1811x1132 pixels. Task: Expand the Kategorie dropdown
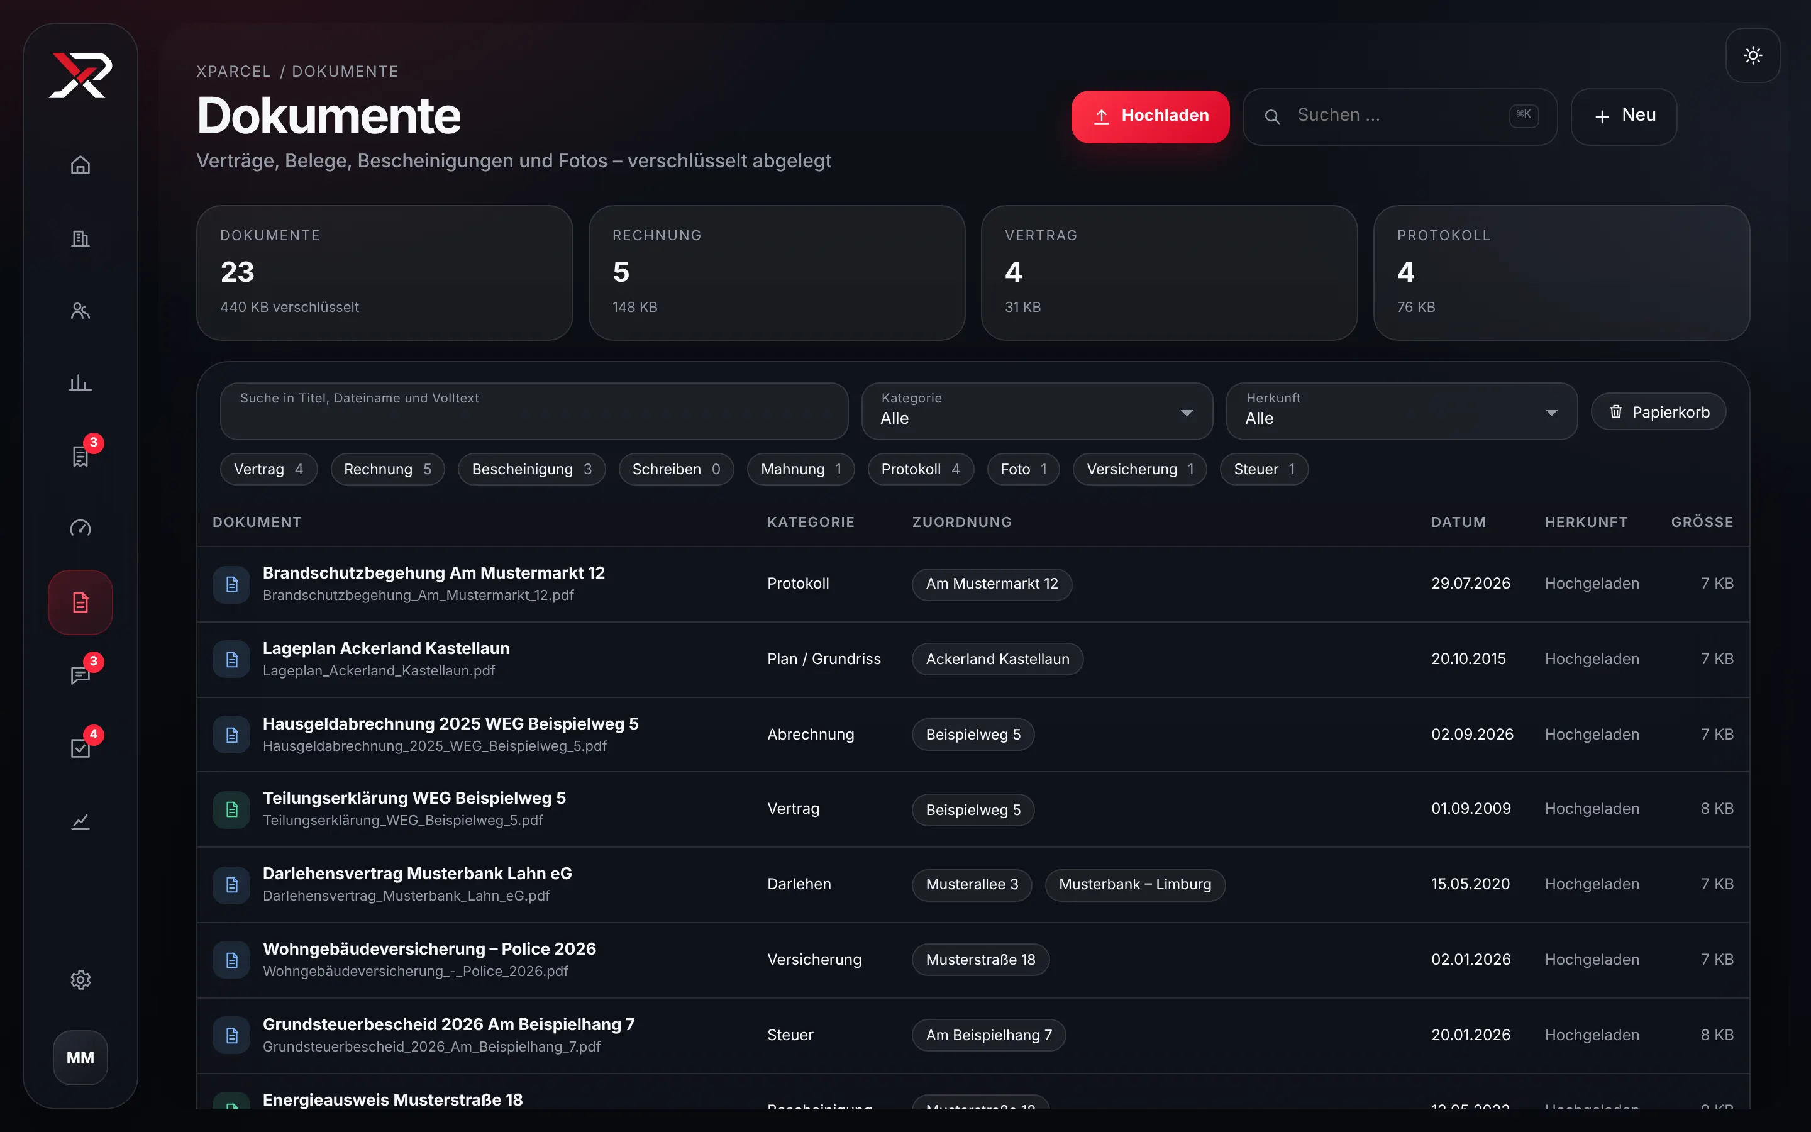click(1036, 411)
